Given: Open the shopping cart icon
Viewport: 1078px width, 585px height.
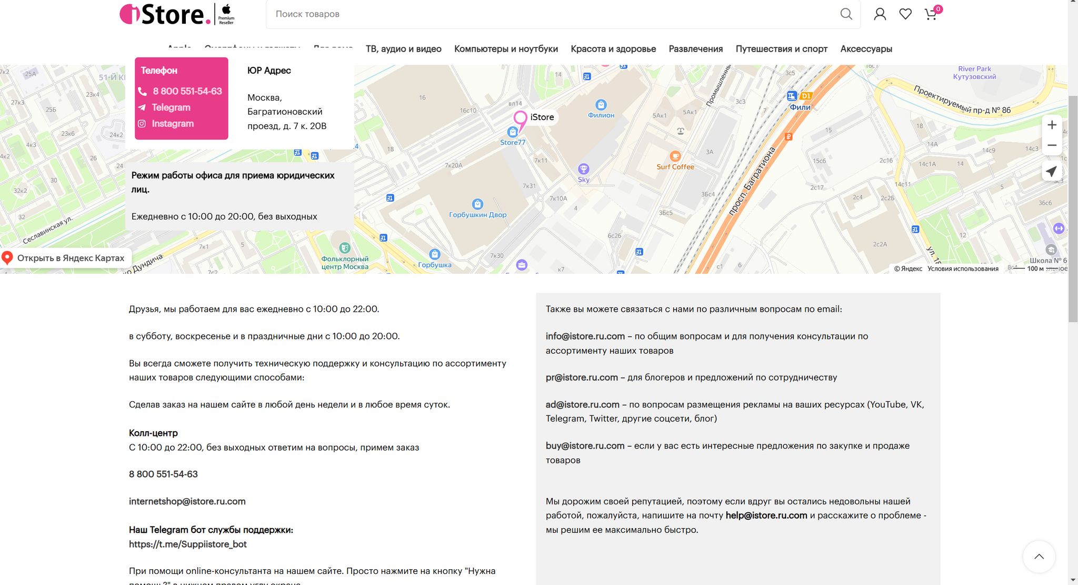Looking at the screenshot, I should [x=931, y=14].
